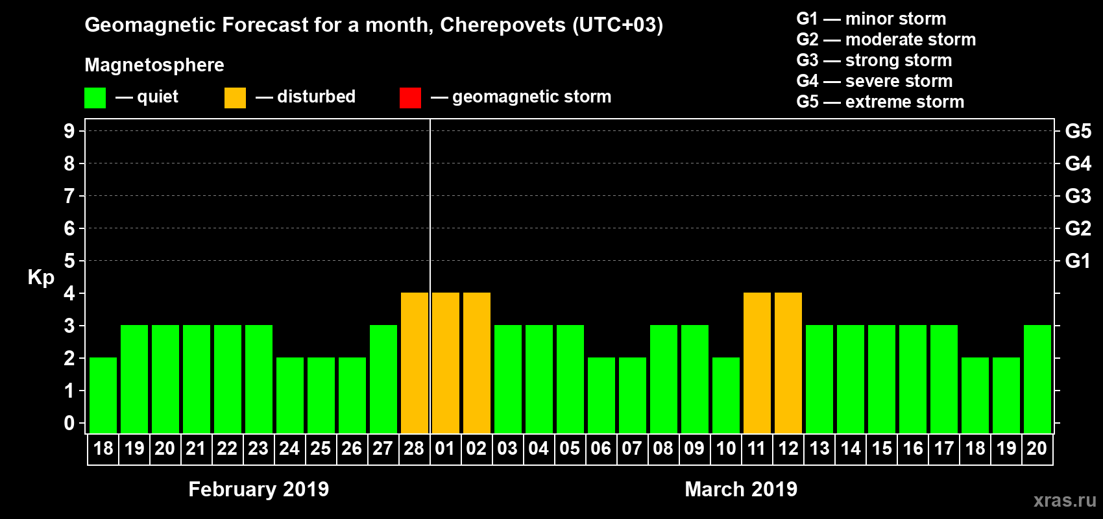The height and width of the screenshot is (519, 1103).
Task: Click the orange disturbed legend swatch
Action: (235, 98)
